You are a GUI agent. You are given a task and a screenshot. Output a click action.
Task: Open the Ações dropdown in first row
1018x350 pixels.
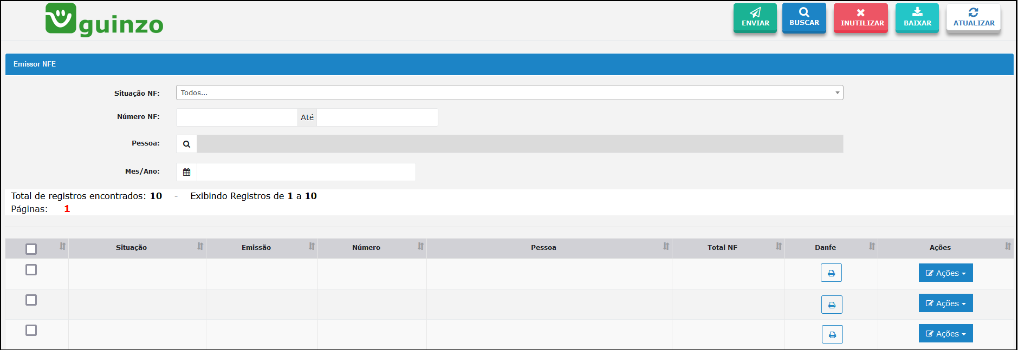(945, 273)
